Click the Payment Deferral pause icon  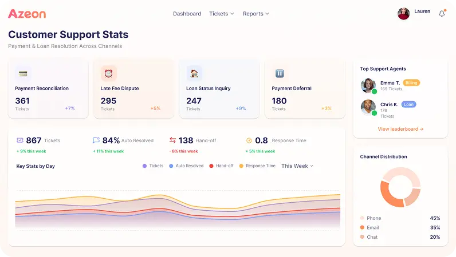pyautogui.click(x=280, y=73)
